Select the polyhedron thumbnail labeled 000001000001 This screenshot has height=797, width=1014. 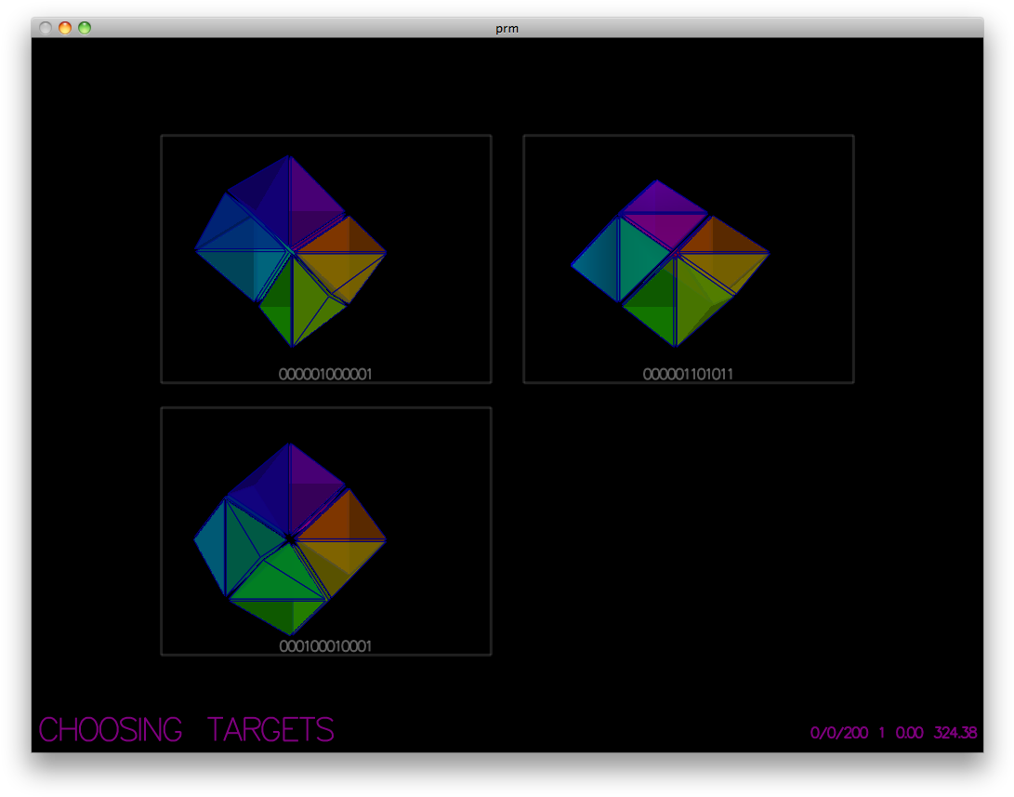click(326, 259)
